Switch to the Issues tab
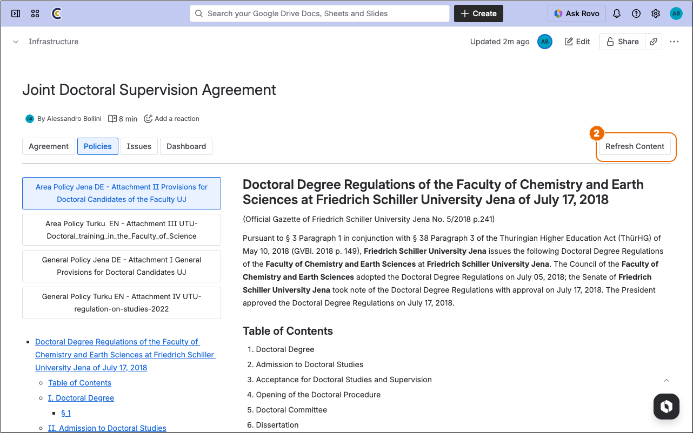 139,146
